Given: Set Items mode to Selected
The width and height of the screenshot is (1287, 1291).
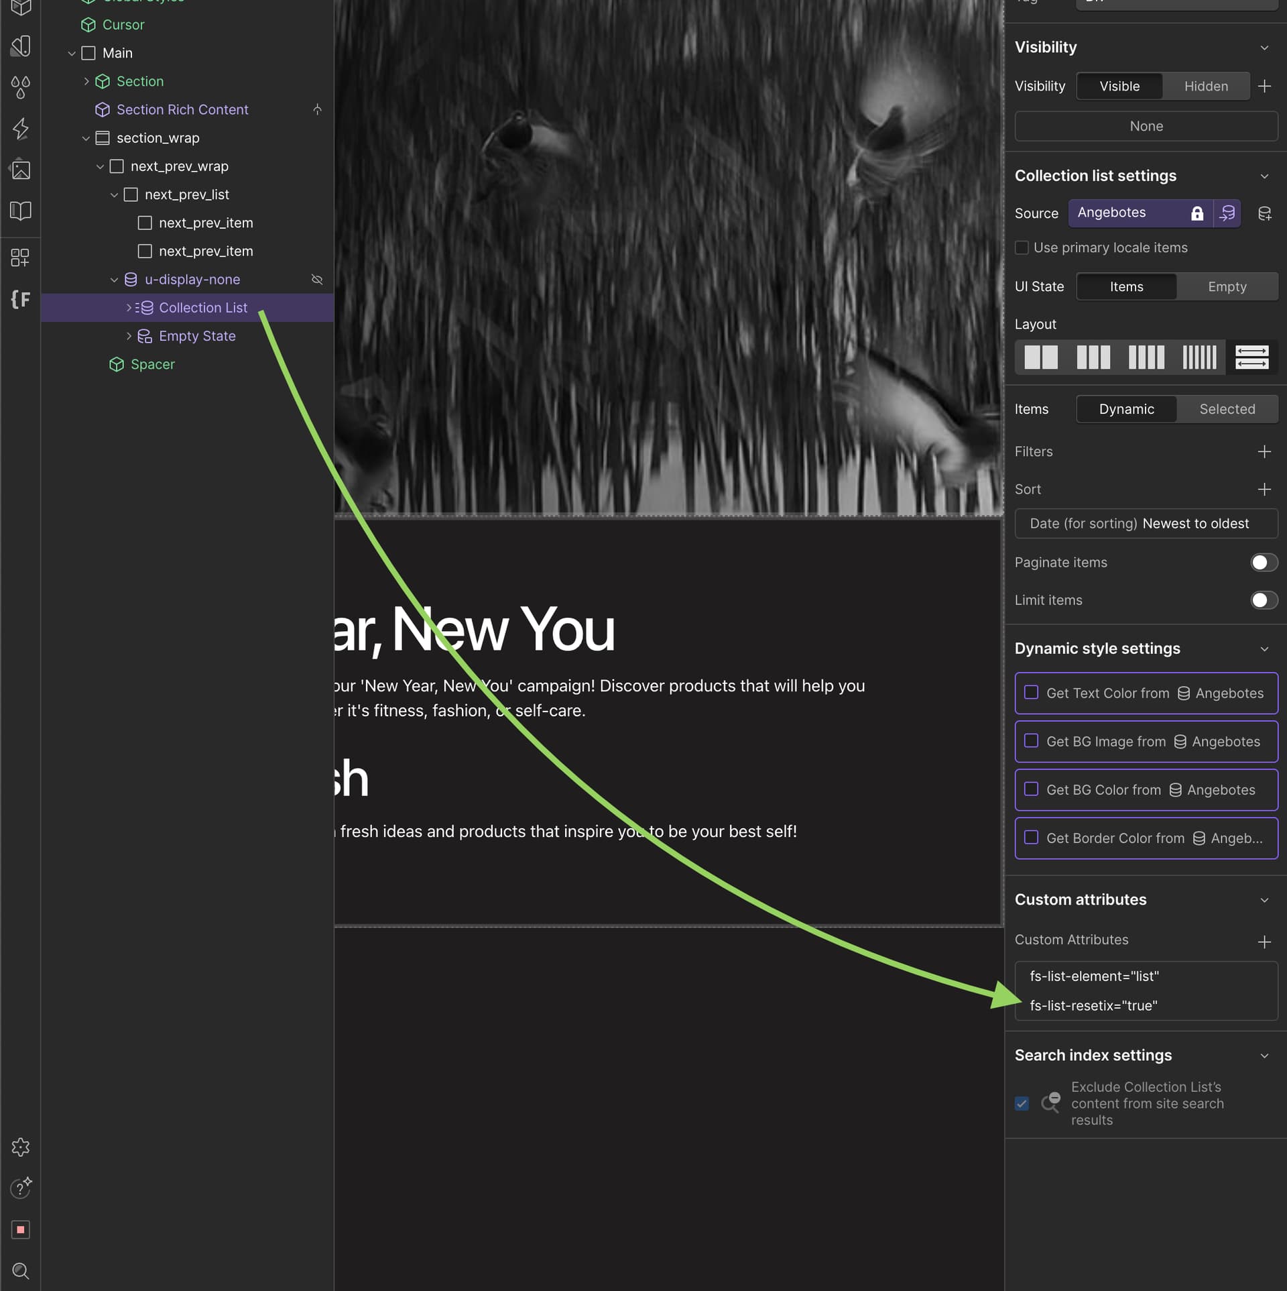Looking at the screenshot, I should (x=1227, y=409).
